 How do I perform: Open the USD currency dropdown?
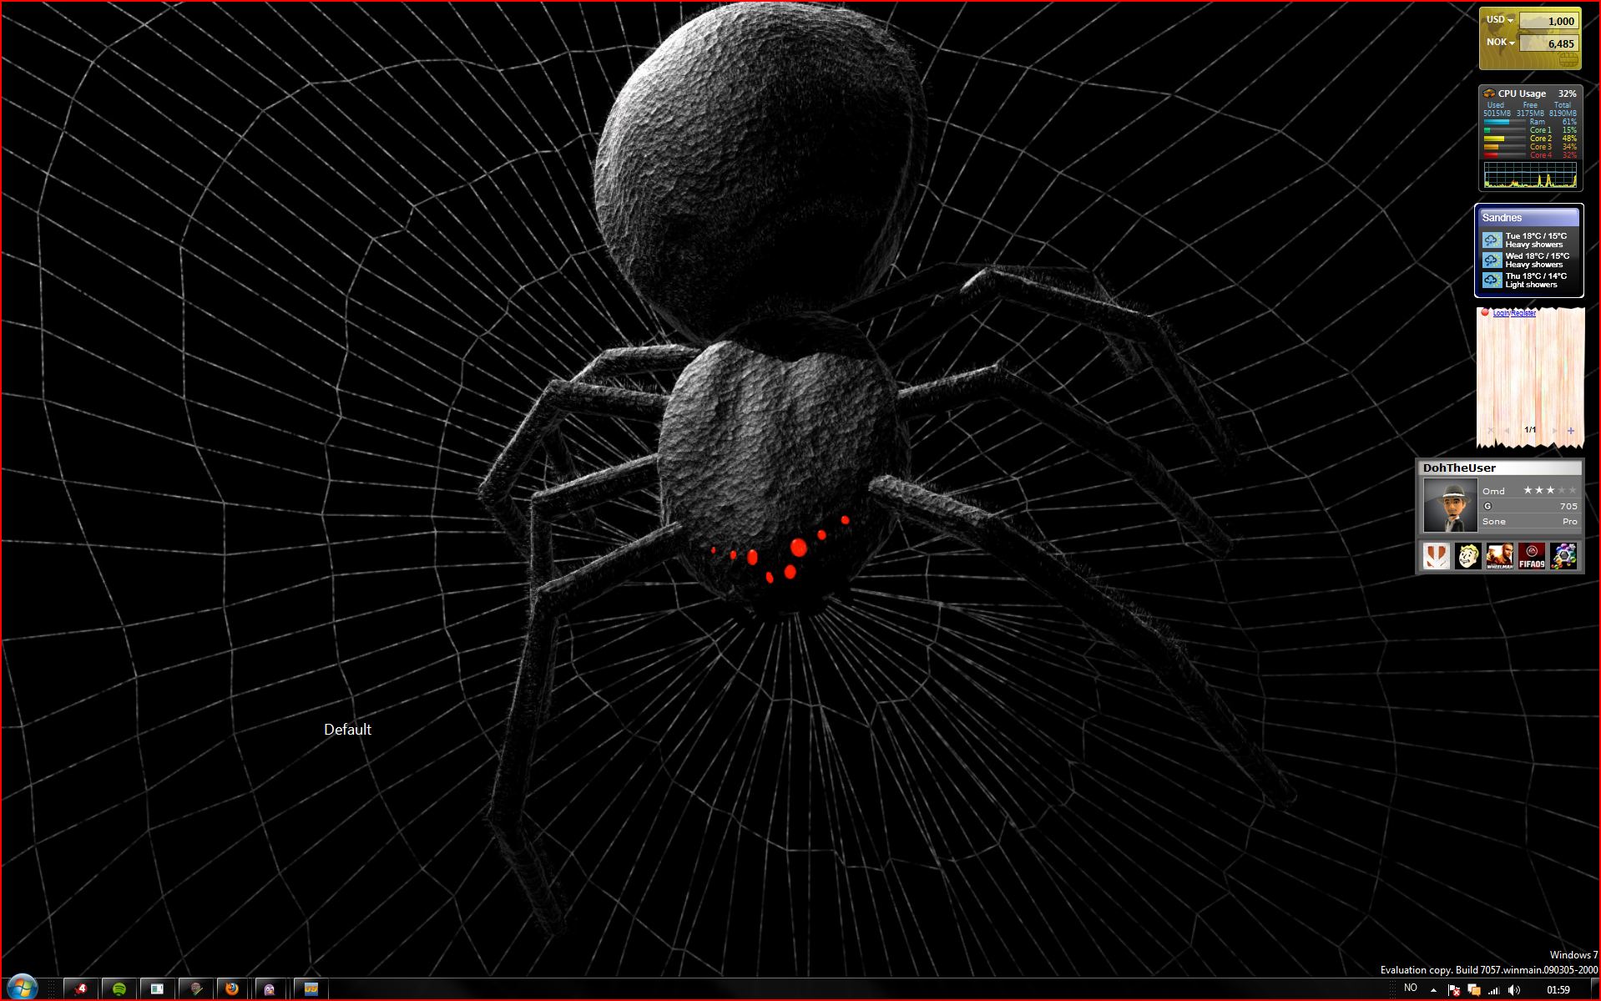(1500, 20)
